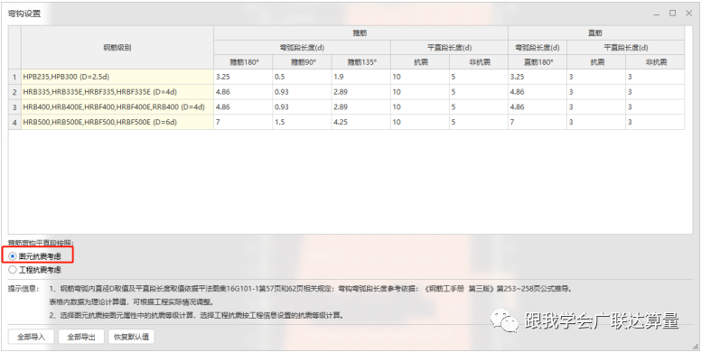Select the HRB335,HRB335E,HRBF335 (D=4d) row cell

pos(117,92)
